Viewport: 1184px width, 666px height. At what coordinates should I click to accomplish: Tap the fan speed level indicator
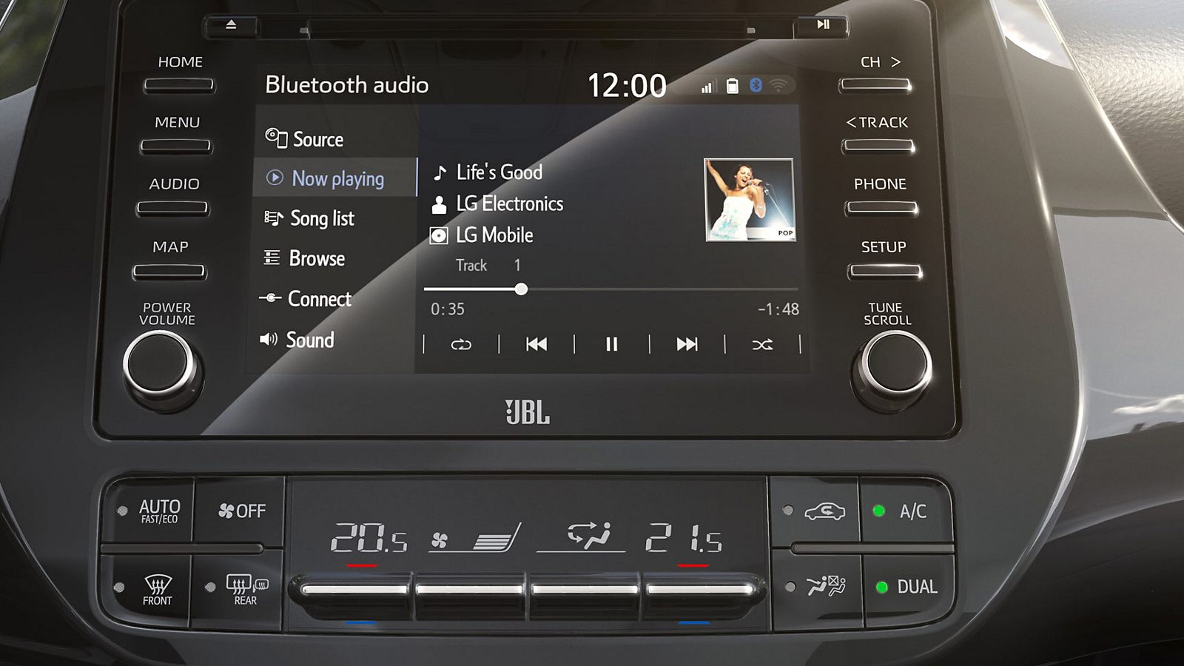476,538
